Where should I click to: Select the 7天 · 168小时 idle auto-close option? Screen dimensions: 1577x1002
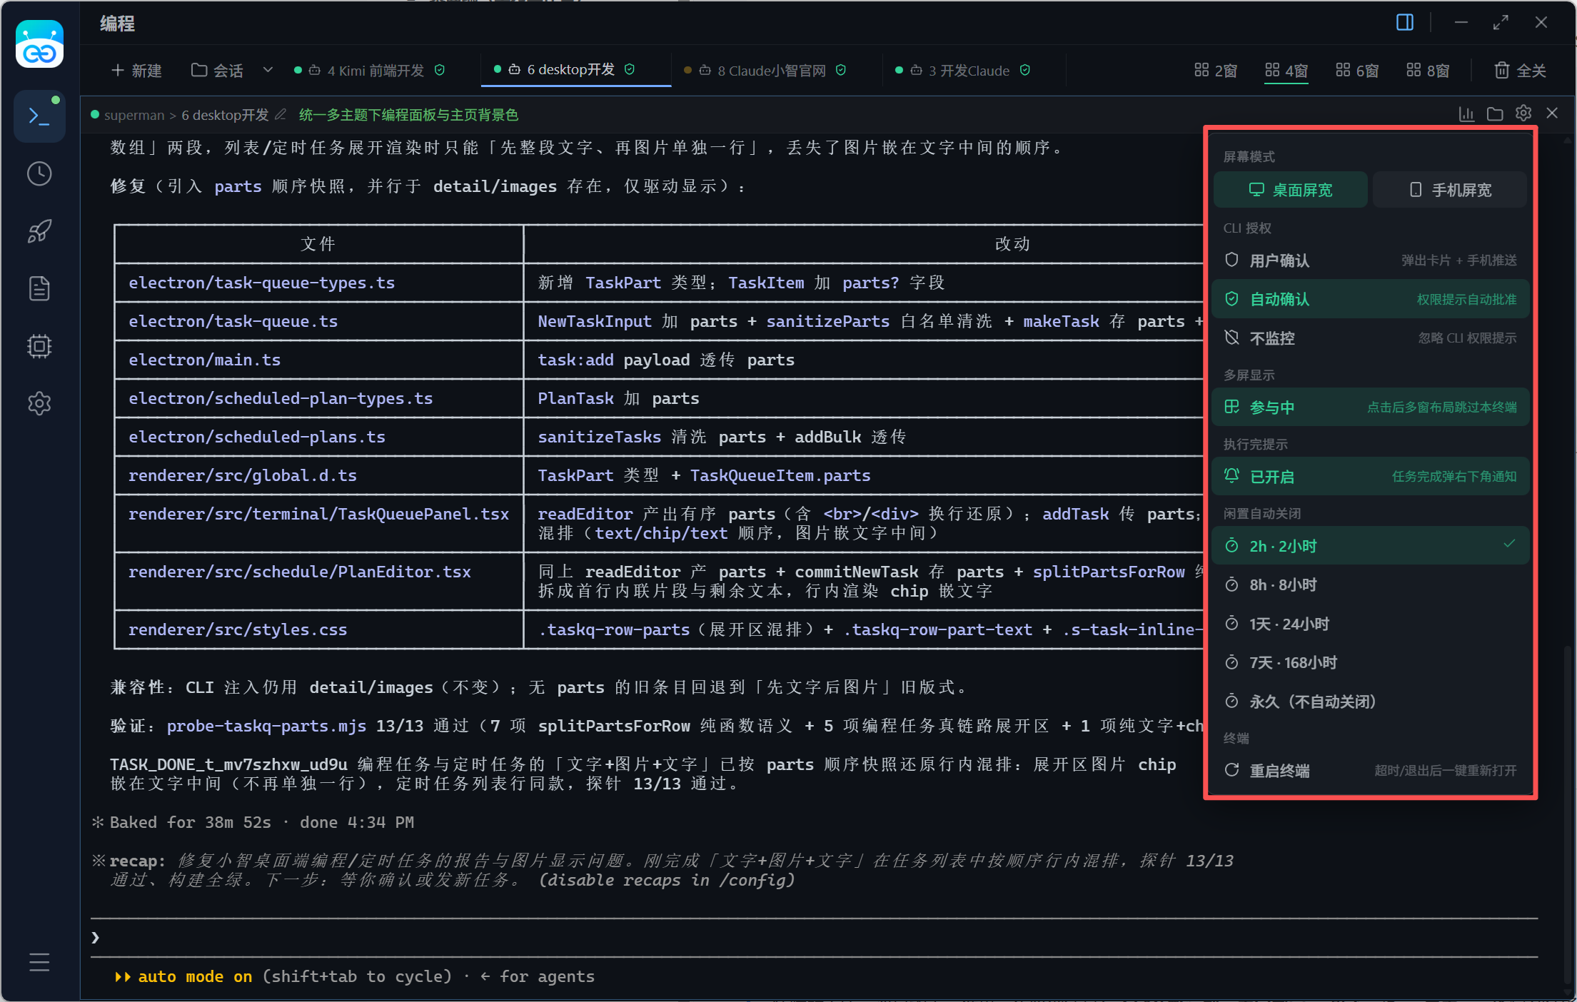[x=1371, y=663]
